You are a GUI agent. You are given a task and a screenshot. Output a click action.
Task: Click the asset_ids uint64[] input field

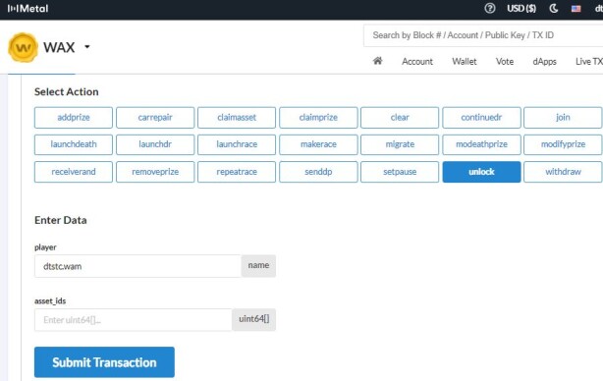tap(133, 320)
